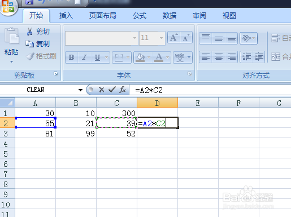Click the Select All corner button

pyautogui.click(x=7, y=103)
